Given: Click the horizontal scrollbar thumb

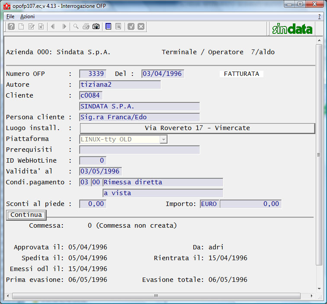Looking at the screenshot, I should point(156,296).
